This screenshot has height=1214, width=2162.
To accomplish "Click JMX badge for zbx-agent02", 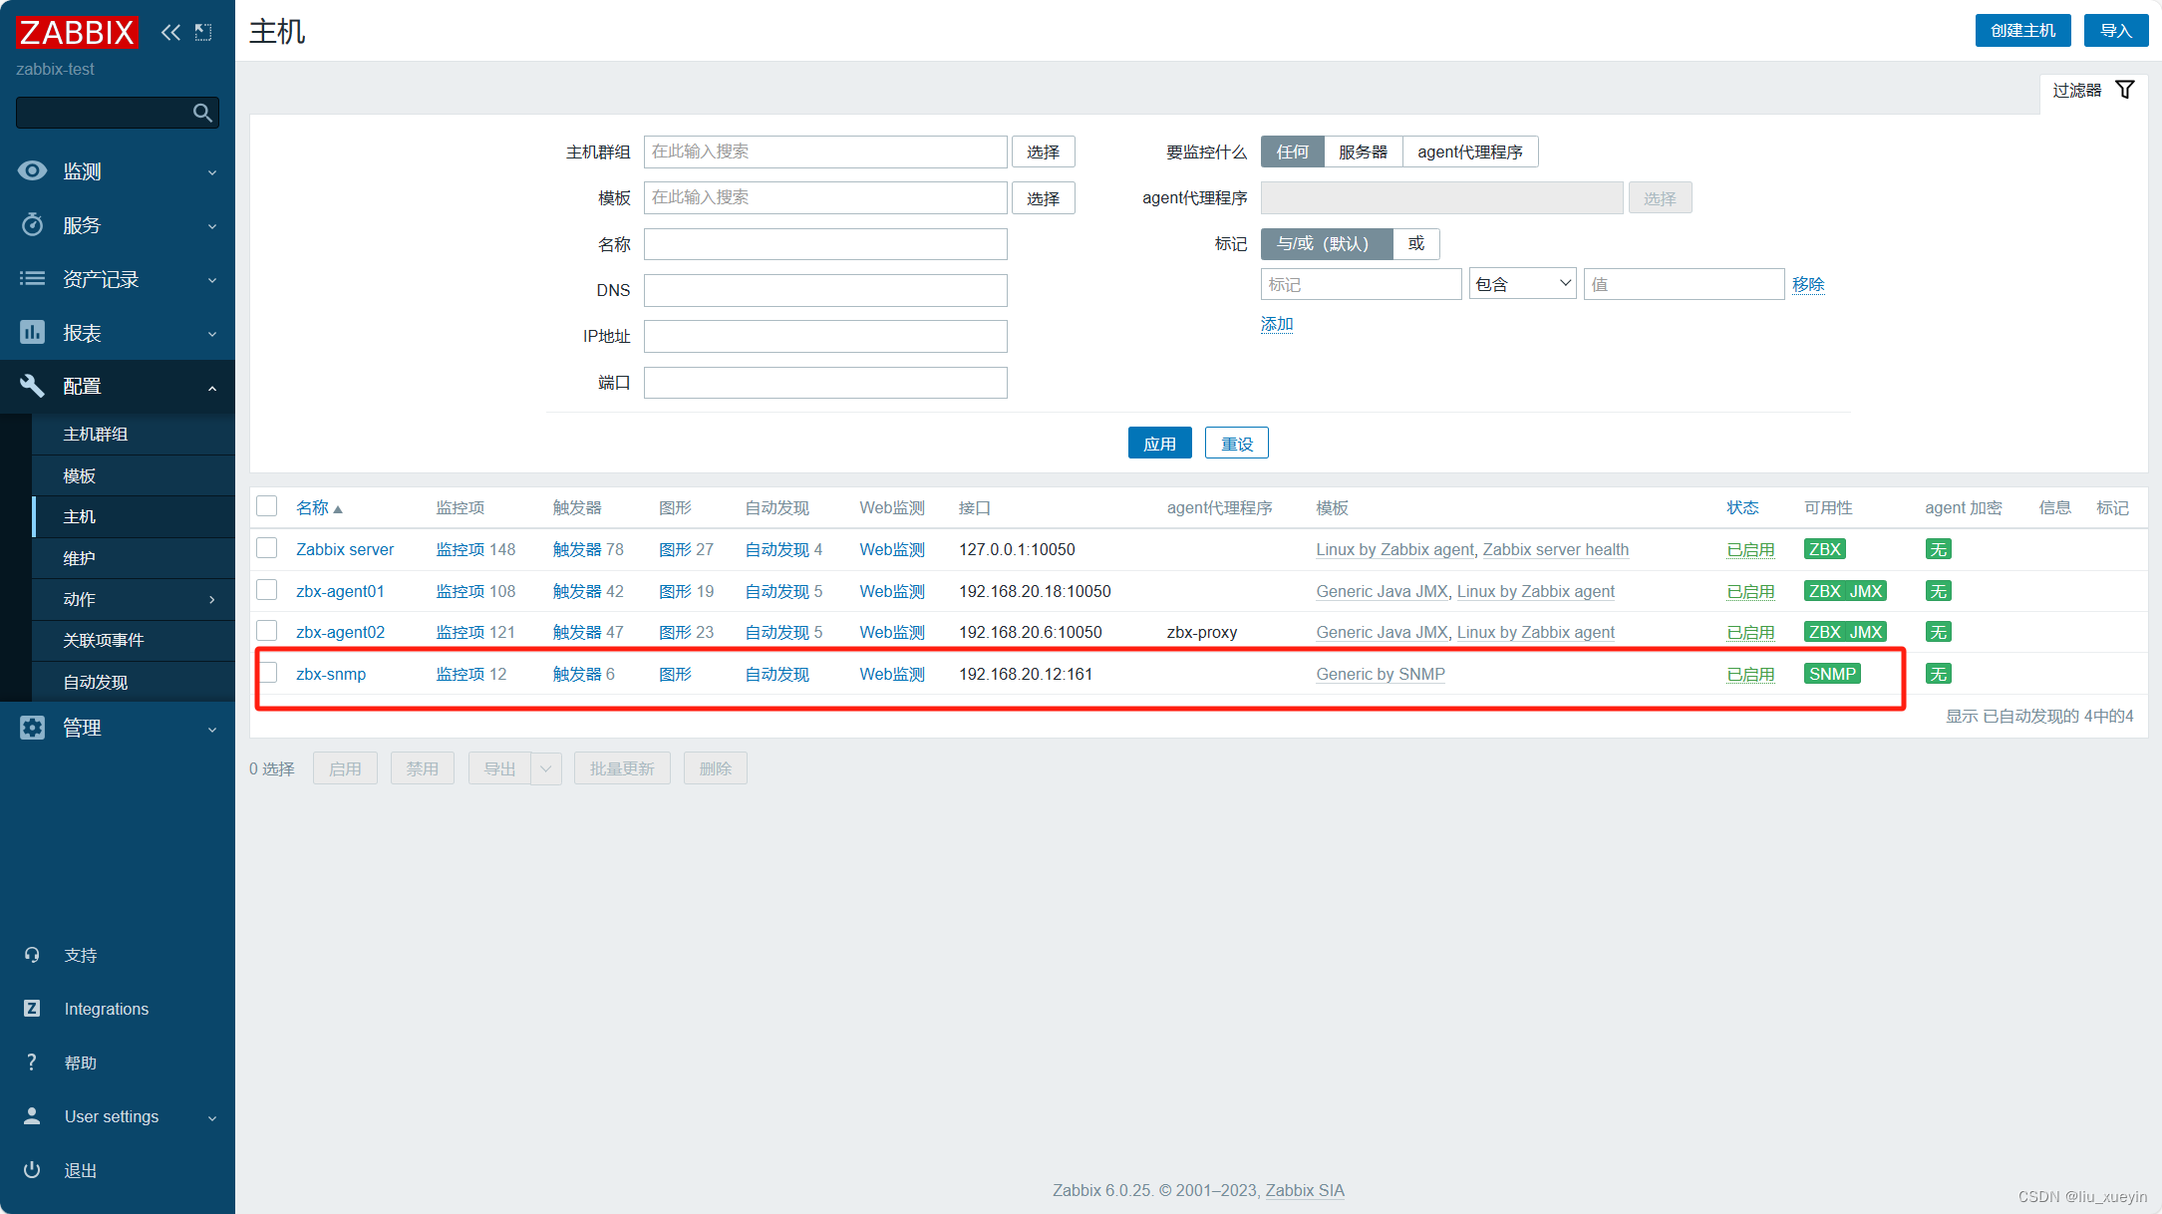I will (1866, 632).
